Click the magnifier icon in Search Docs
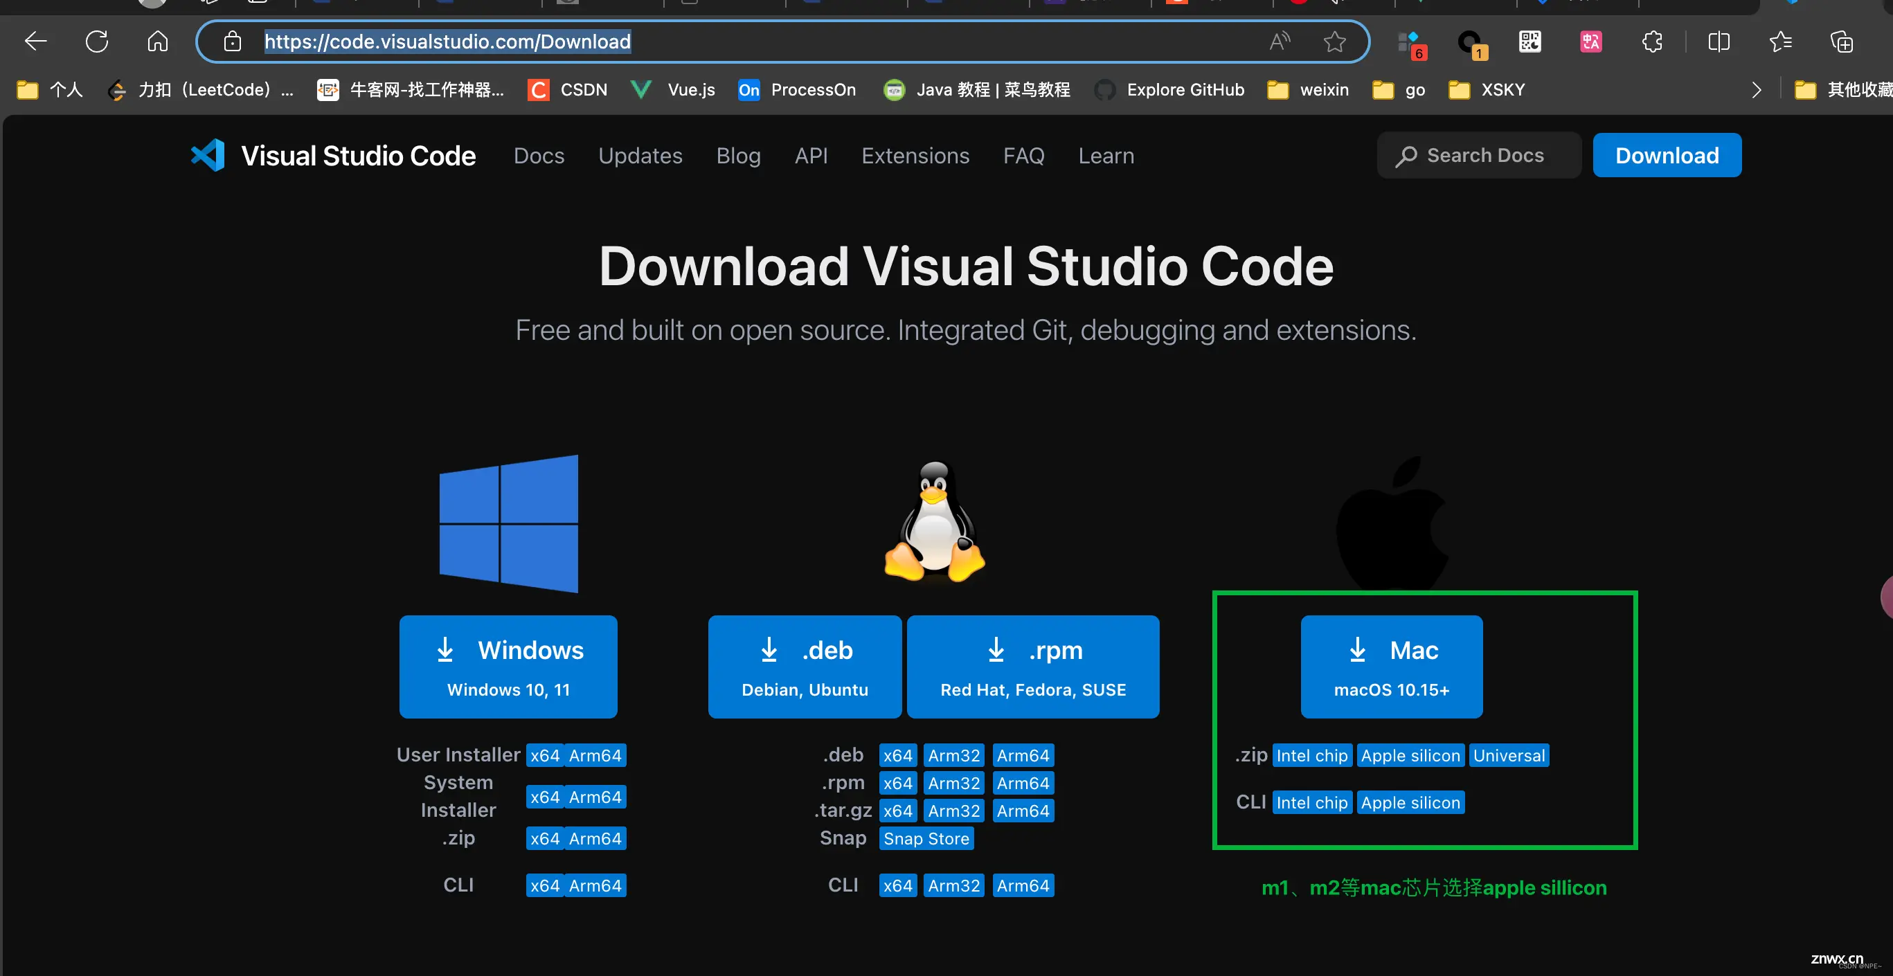Screen dimensions: 1893x976 pyautogui.click(x=1406, y=156)
